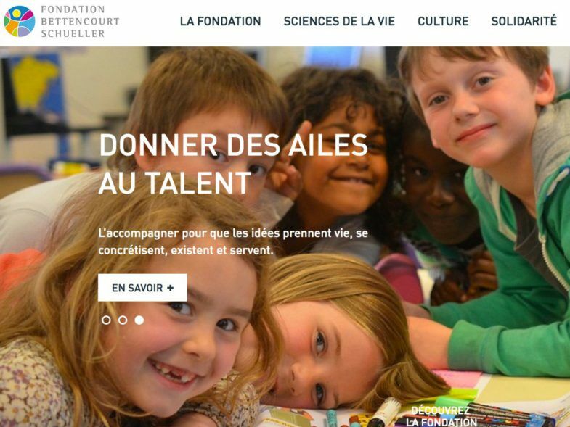Open the Culture menu
This screenshot has height=427, width=570.
443,22
